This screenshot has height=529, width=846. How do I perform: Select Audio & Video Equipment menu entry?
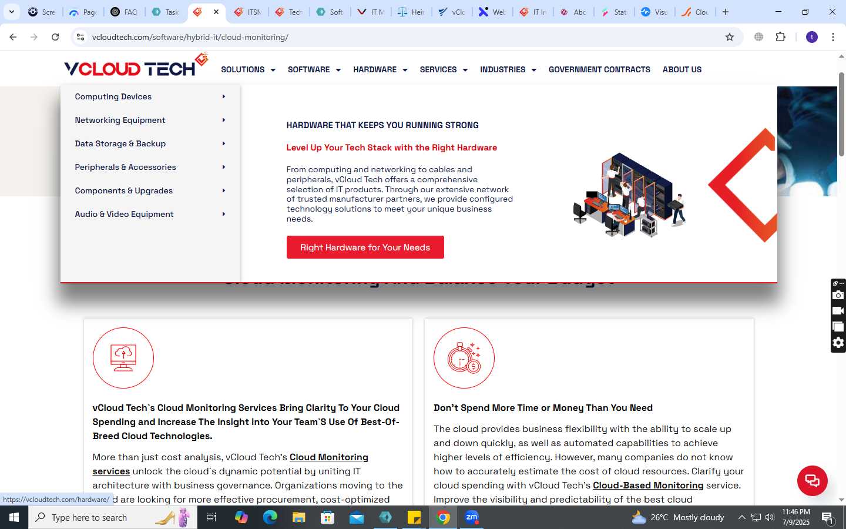click(150, 214)
